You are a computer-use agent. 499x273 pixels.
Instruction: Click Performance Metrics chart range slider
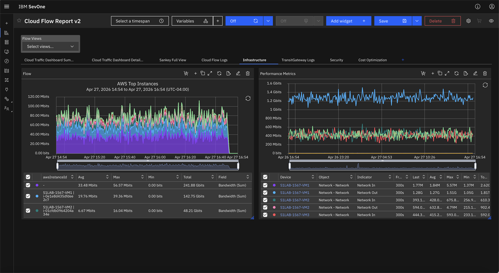[383, 165]
